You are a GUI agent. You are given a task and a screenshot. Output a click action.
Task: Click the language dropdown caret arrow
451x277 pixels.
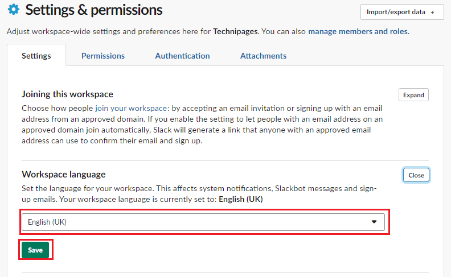(374, 222)
